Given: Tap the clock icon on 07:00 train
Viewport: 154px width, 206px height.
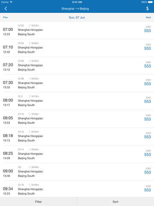Looking at the screenshot, I should coord(30,25).
